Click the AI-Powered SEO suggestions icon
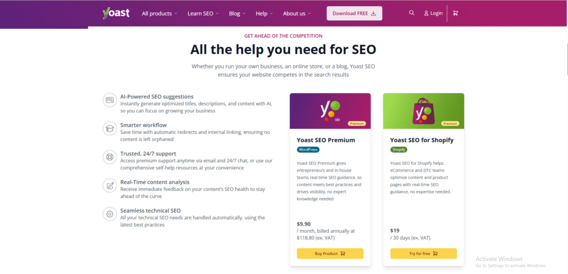The height and width of the screenshot is (274, 568). (110, 100)
